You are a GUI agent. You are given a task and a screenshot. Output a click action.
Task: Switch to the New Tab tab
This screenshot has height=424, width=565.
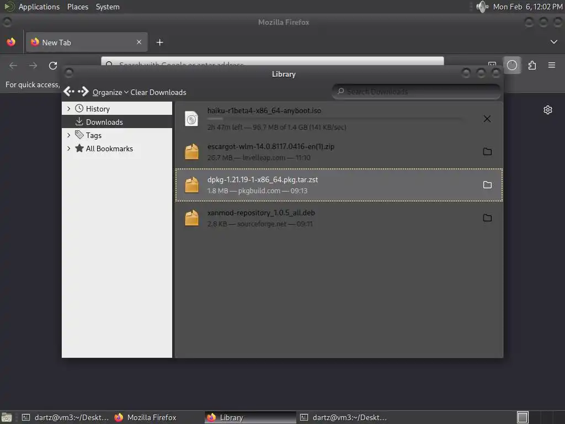[x=87, y=42]
